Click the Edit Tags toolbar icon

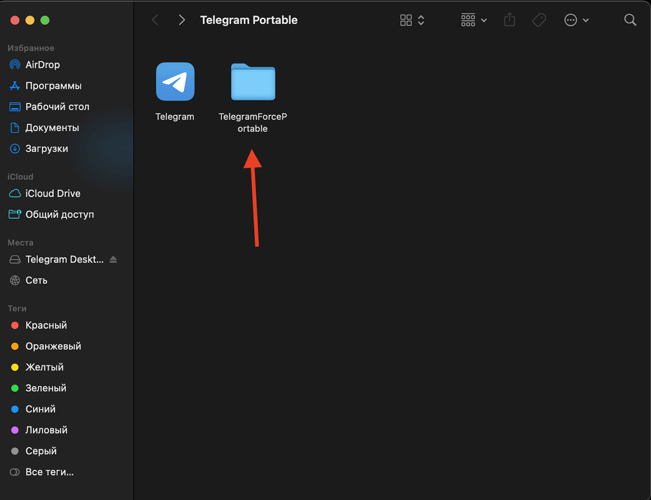(x=539, y=20)
